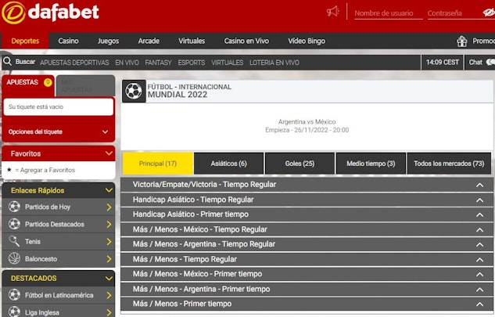Image resolution: width=495 pixels, height=317 pixels.
Task: Click the search magnifier icon
Action: point(7,61)
